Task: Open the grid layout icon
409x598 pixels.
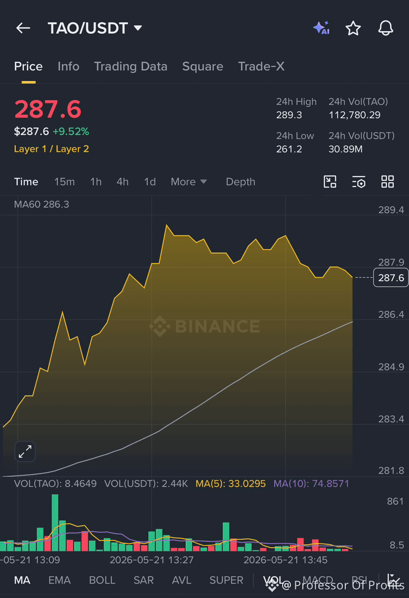Action: (x=388, y=182)
